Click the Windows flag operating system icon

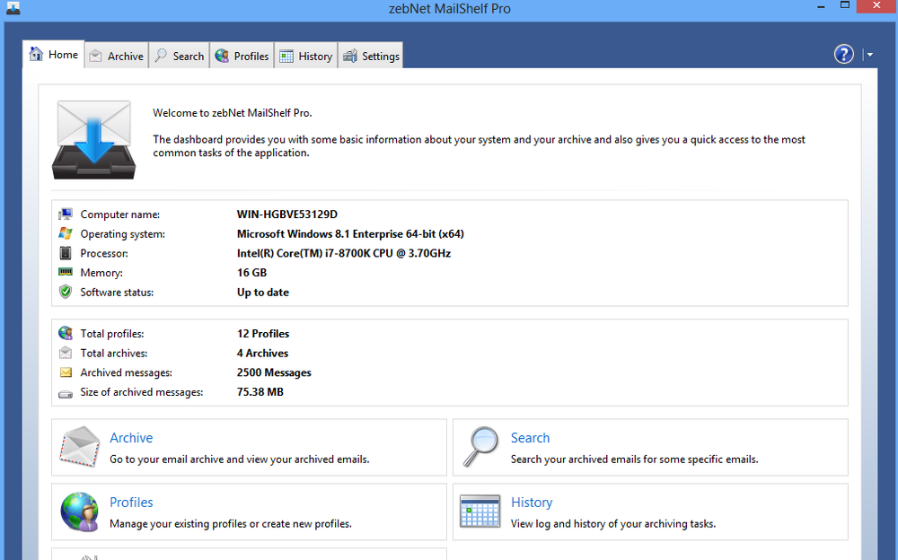click(x=66, y=233)
